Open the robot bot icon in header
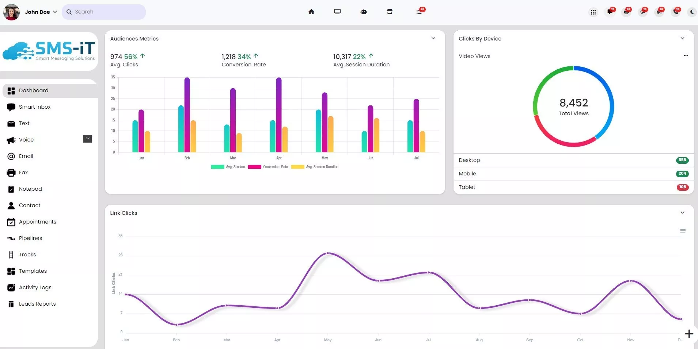Screen dimensions: 698x349 pos(364,12)
